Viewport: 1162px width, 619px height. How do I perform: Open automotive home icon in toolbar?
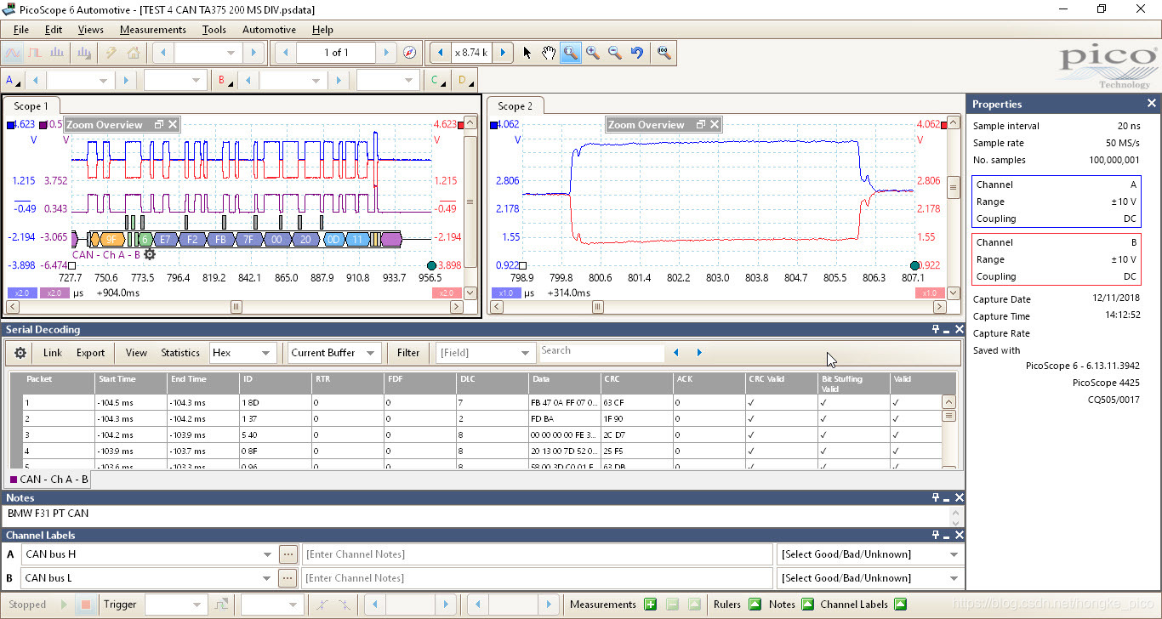click(x=134, y=53)
